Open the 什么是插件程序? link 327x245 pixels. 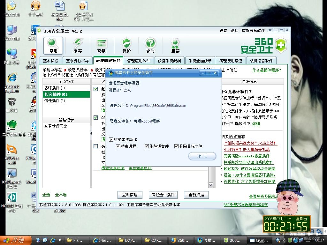267,70
